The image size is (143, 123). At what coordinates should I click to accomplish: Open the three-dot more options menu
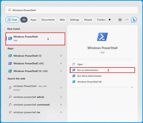(x=127, y=20)
